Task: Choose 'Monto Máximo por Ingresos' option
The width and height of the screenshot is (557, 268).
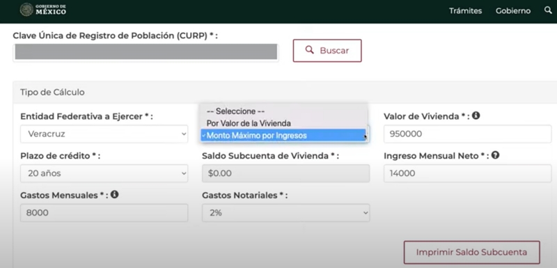Action: click(284, 135)
